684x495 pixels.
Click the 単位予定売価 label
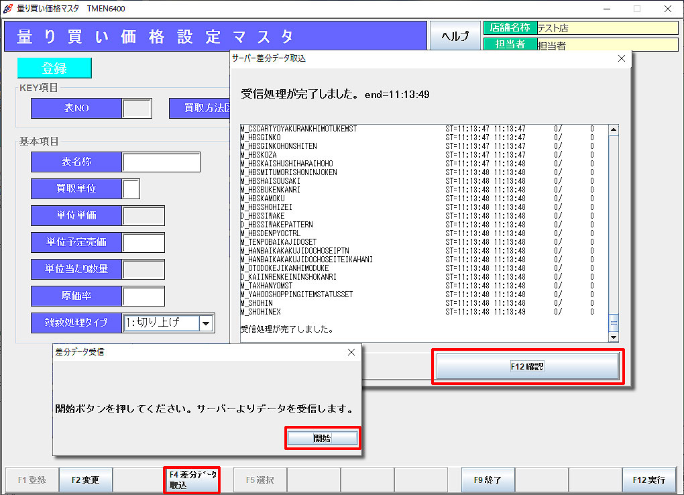click(x=76, y=242)
